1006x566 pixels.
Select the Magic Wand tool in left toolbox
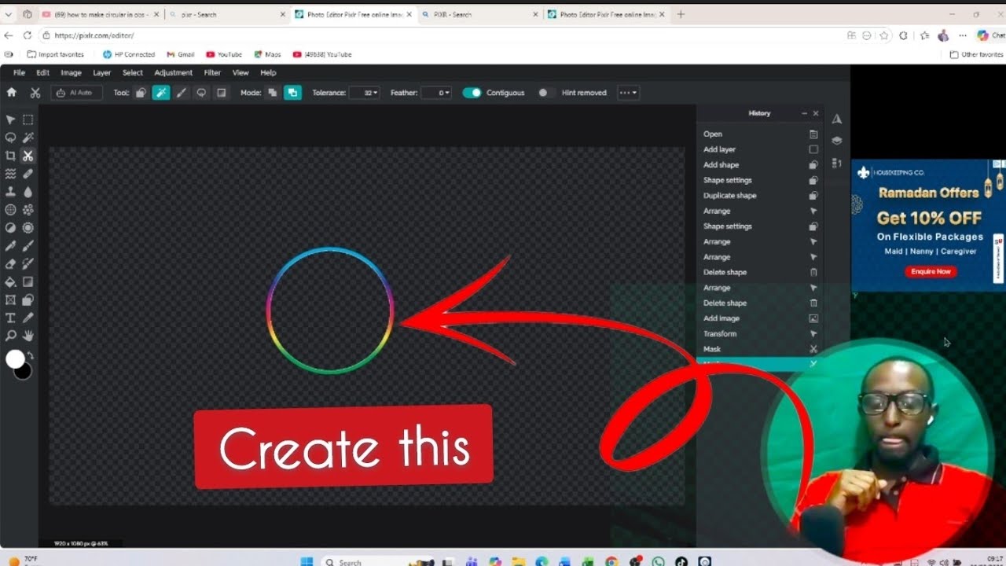[x=28, y=138]
